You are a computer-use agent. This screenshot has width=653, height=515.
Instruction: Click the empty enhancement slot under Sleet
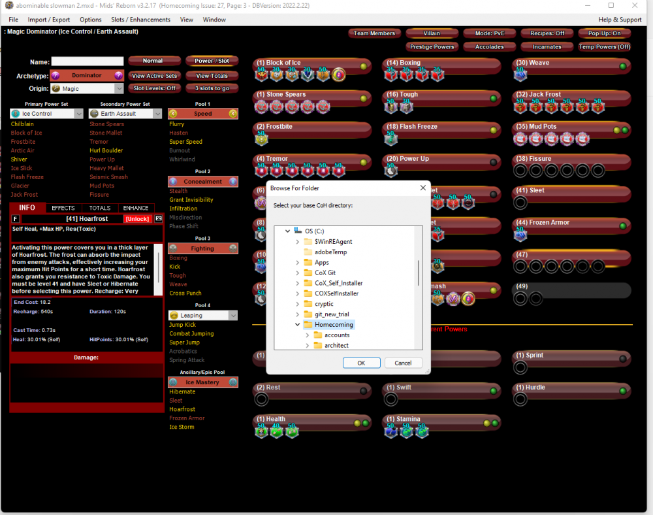tap(520, 203)
